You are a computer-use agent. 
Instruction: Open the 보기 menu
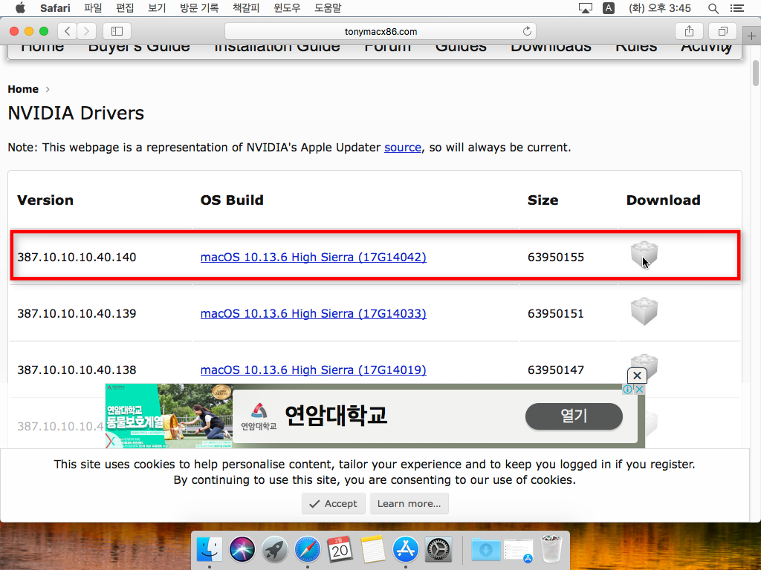pos(157,8)
